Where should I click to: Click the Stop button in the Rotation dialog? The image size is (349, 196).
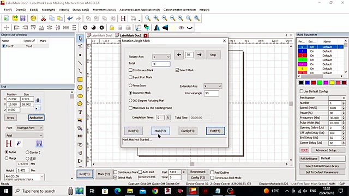[213, 55]
